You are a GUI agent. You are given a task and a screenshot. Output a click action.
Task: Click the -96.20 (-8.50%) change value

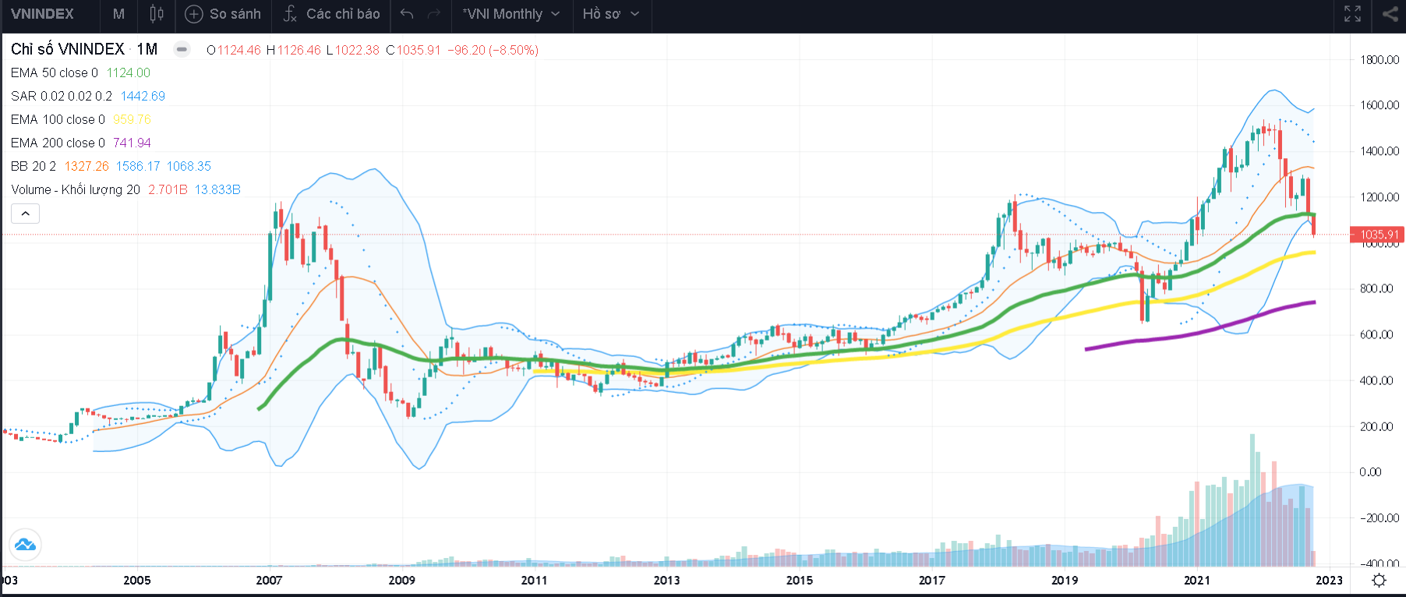click(493, 50)
